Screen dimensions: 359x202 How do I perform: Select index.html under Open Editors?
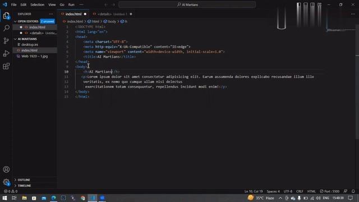coord(37,27)
